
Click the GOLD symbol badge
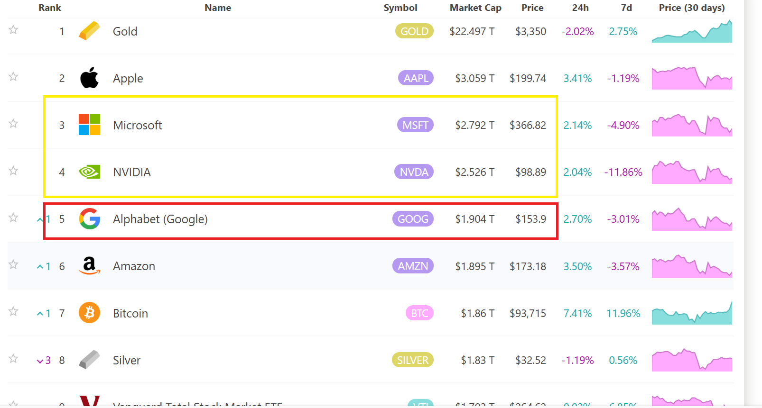[414, 31]
